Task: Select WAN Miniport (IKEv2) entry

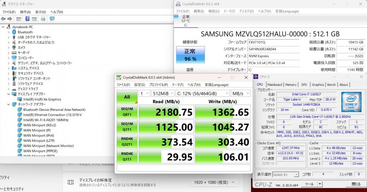Action: (39, 125)
